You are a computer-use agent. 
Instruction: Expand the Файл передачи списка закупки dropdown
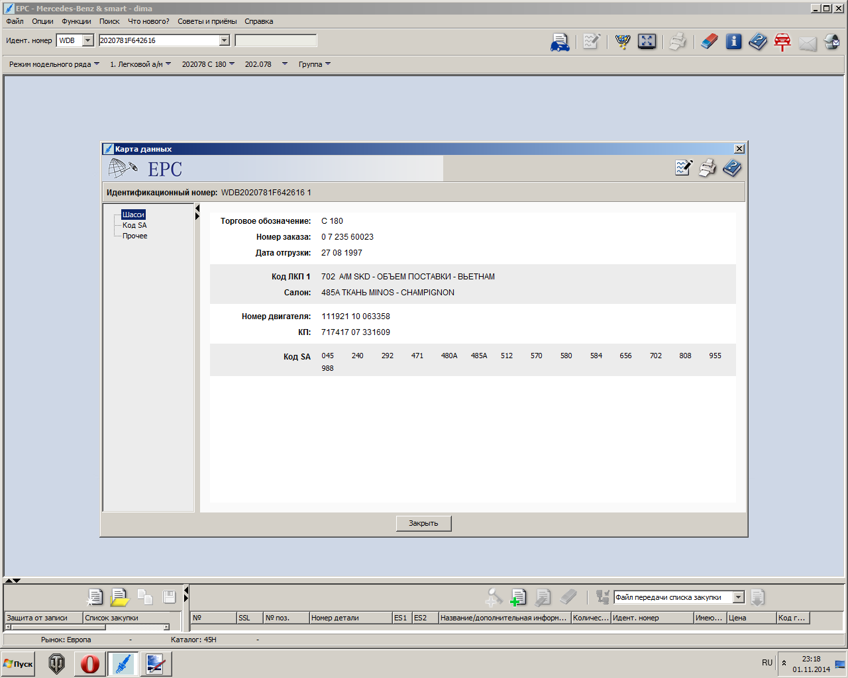point(739,597)
